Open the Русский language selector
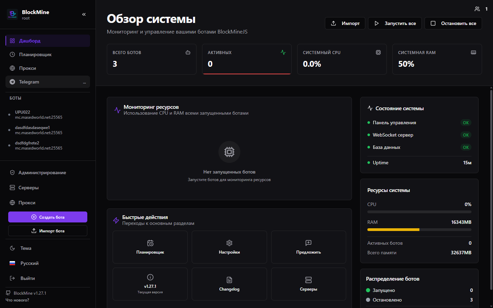Image resolution: width=493 pixels, height=308 pixels. coord(48,263)
